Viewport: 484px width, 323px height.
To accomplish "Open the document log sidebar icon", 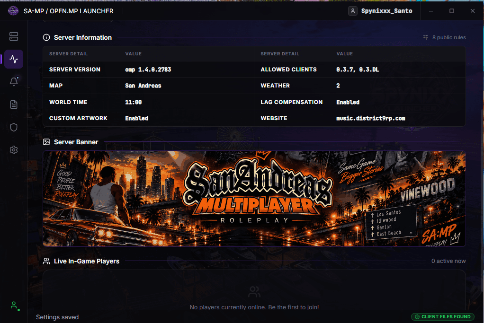I will (x=14, y=105).
